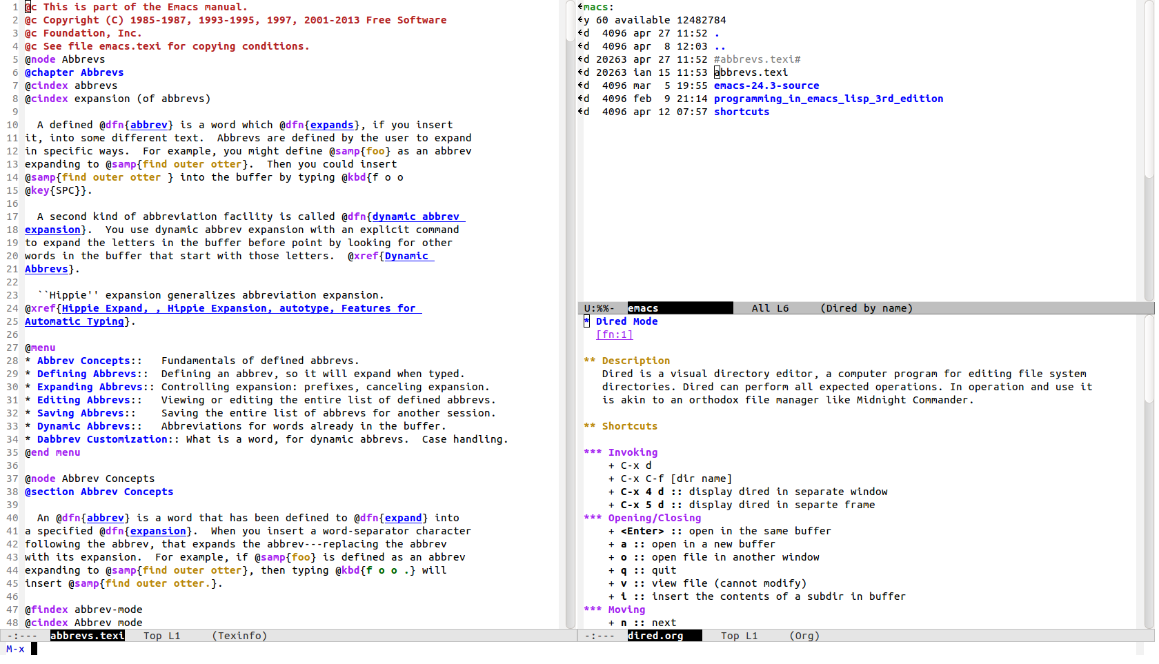Click the 'U:%%-' status flags in Dired mode line
The width and height of the screenshot is (1159, 664).
coord(599,308)
